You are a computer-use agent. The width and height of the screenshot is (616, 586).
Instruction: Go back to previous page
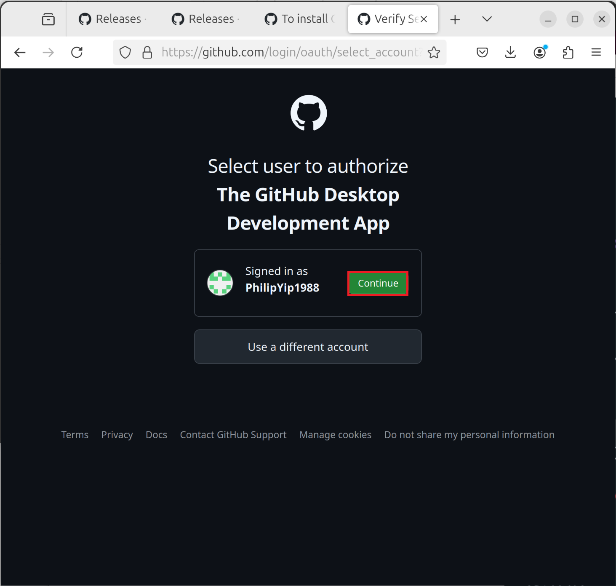pyautogui.click(x=20, y=52)
